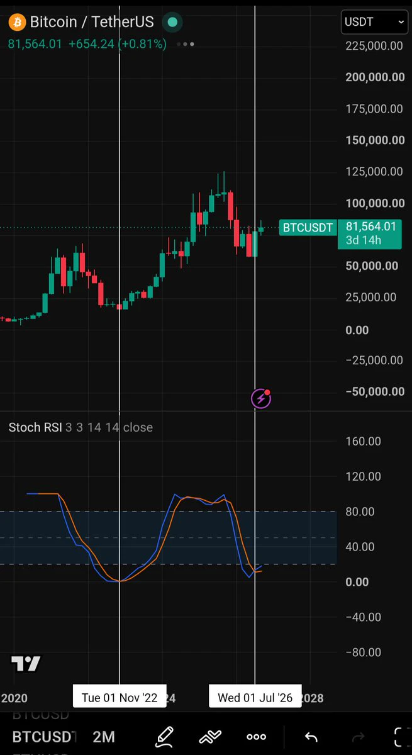Select the Wed 01 Jul '26 date label

pos(255,697)
